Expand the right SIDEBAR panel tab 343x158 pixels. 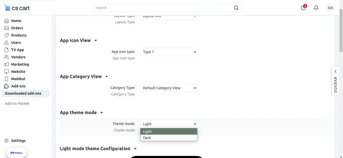click(335, 81)
